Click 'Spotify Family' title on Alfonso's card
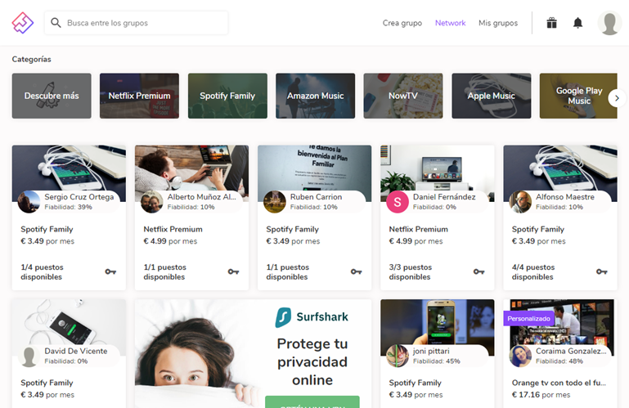The height and width of the screenshot is (408, 629). coord(538,230)
